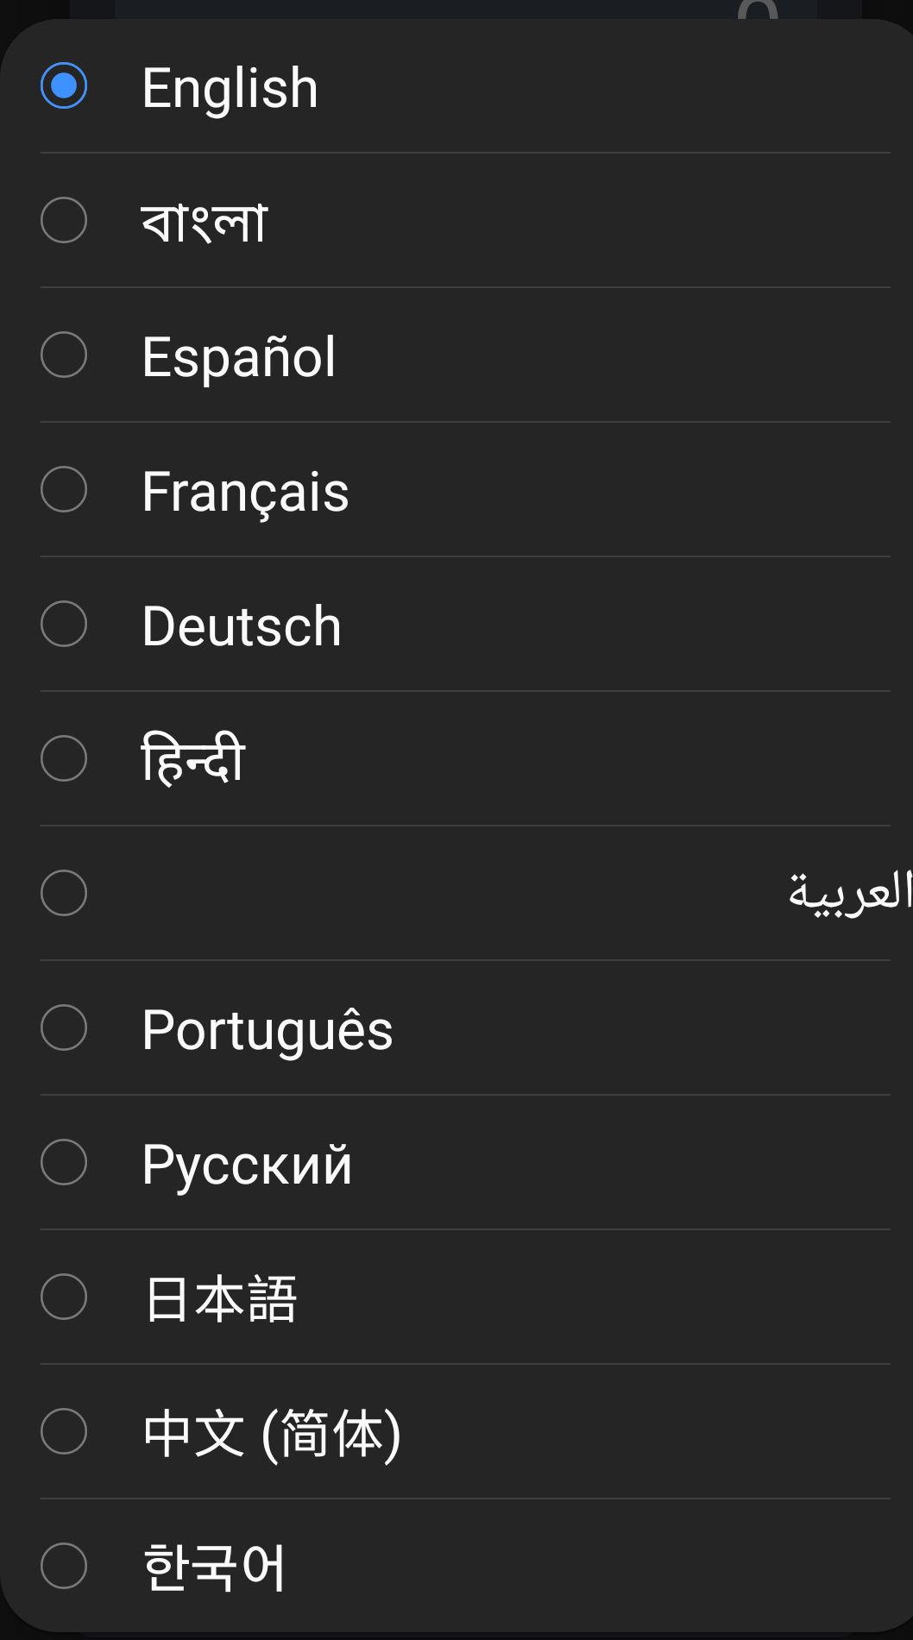The height and width of the screenshot is (1640, 913).
Task: Tap the Português language name
Action: click(267, 1030)
